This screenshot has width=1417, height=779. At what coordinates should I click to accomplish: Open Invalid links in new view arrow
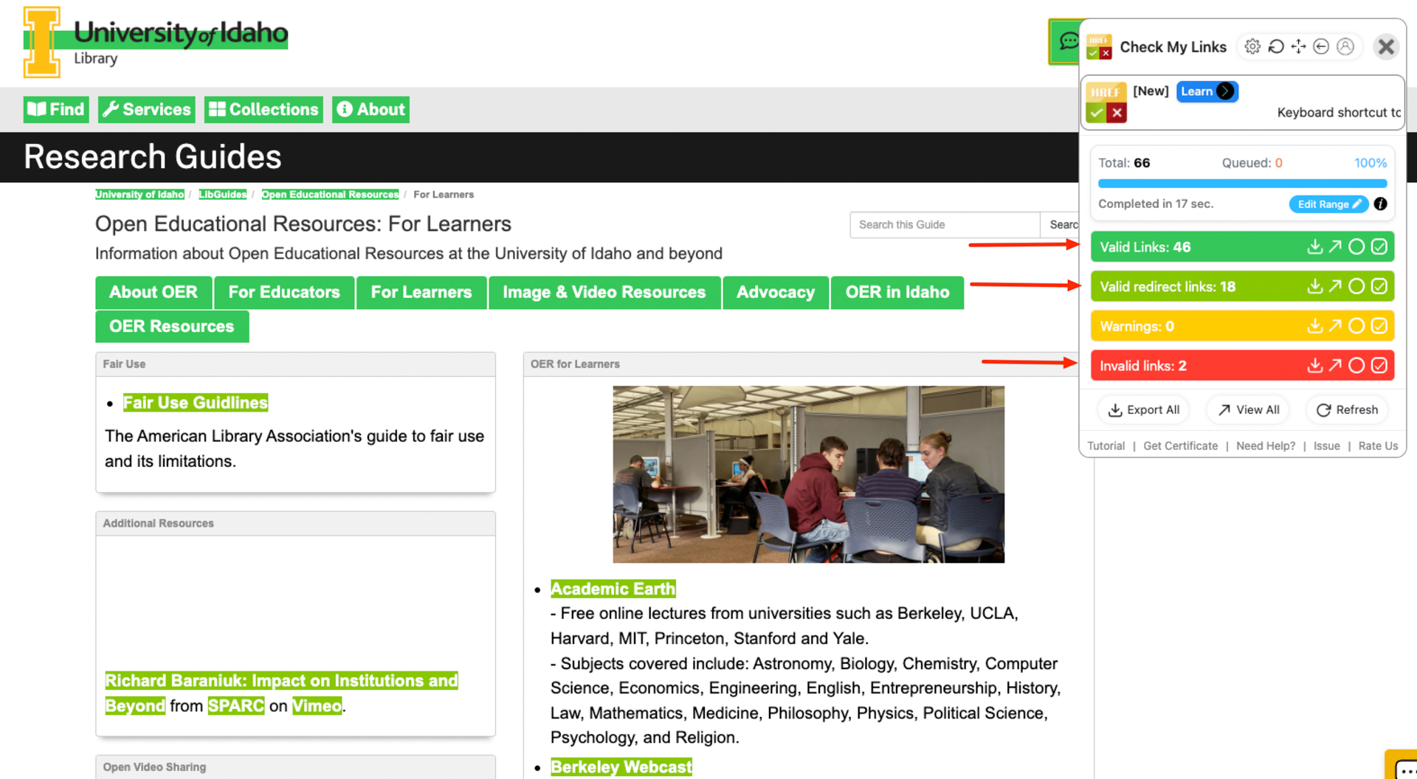coord(1335,366)
